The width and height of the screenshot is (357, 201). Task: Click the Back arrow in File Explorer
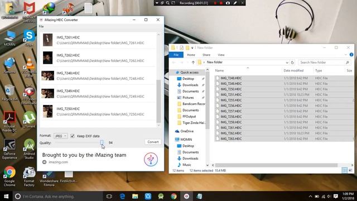point(174,62)
